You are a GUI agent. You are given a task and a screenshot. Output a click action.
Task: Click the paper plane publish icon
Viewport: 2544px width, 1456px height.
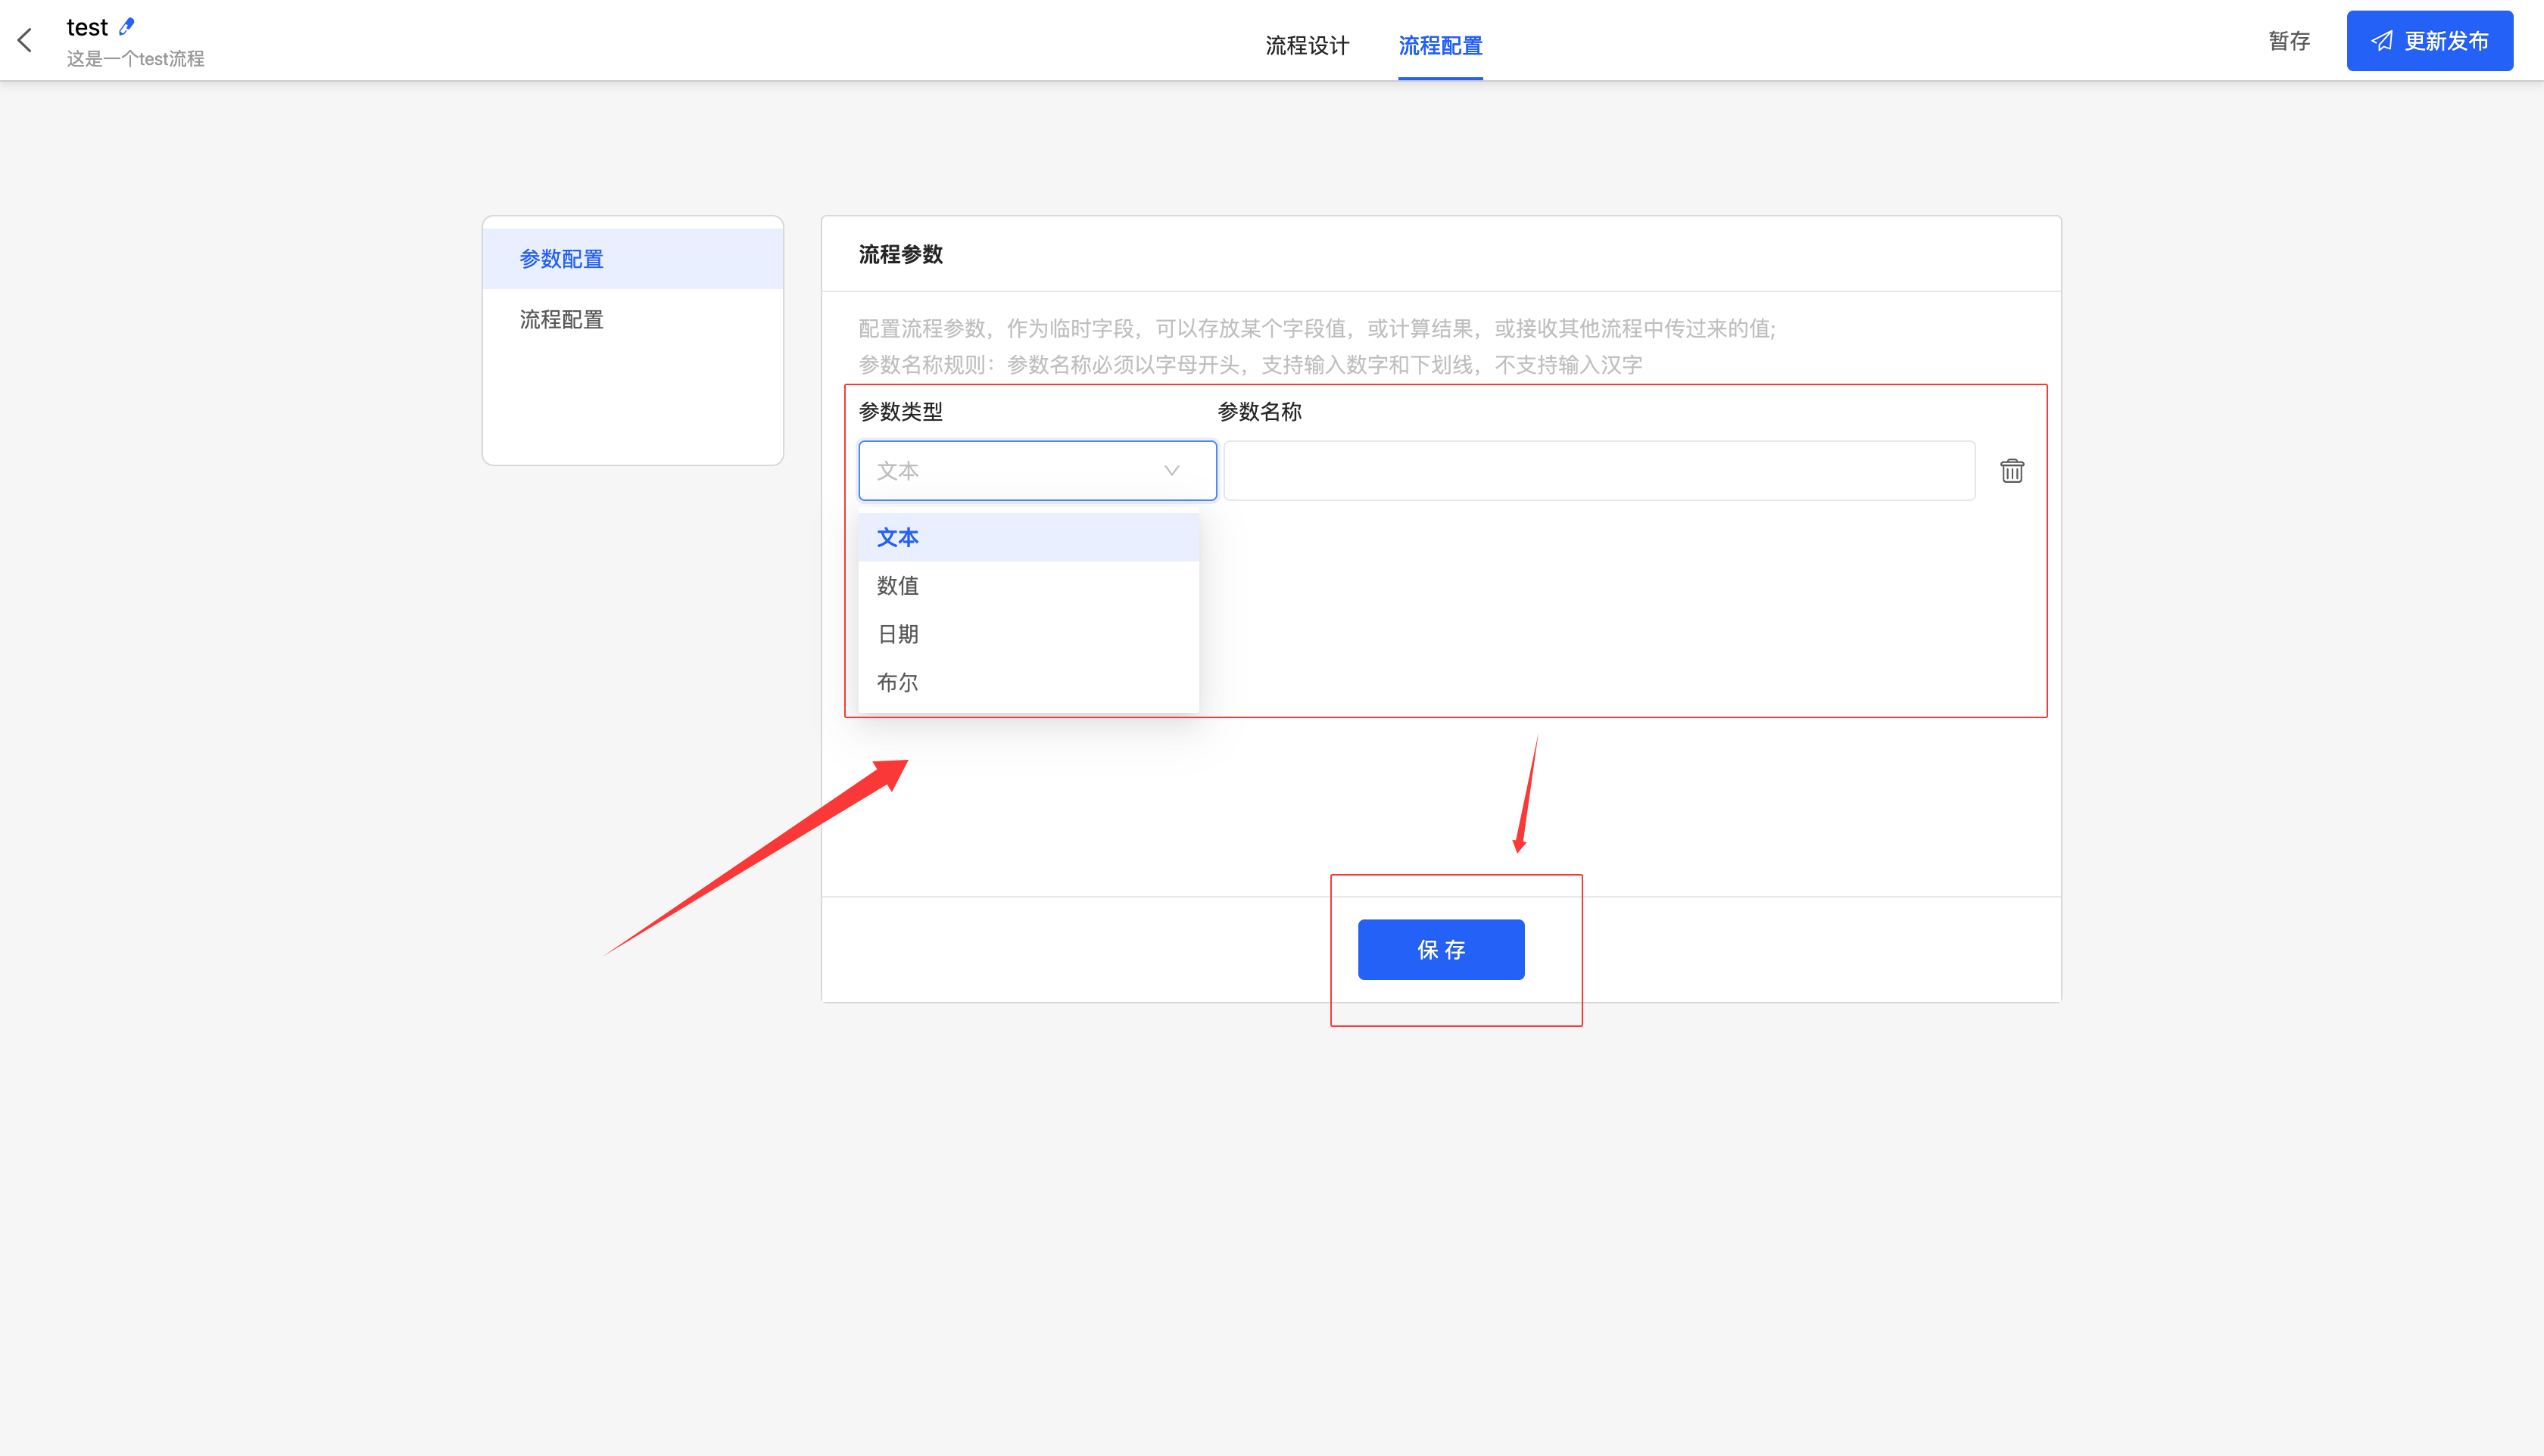click(2382, 41)
